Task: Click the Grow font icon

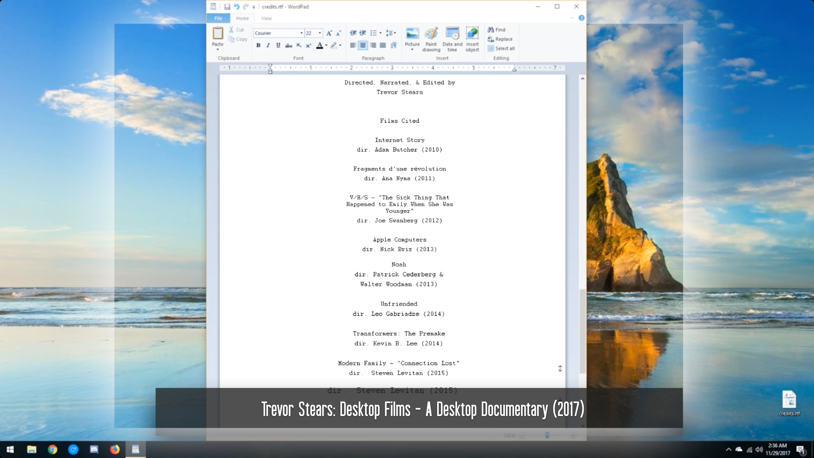Action: pyautogui.click(x=329, y=33)
